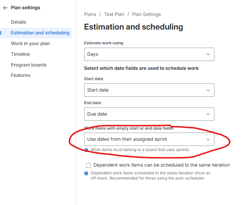Open the Estimate work using dropdown
The height and width of the screenshot is (205, 248).
pyautogui.click(x=149, y=54)
